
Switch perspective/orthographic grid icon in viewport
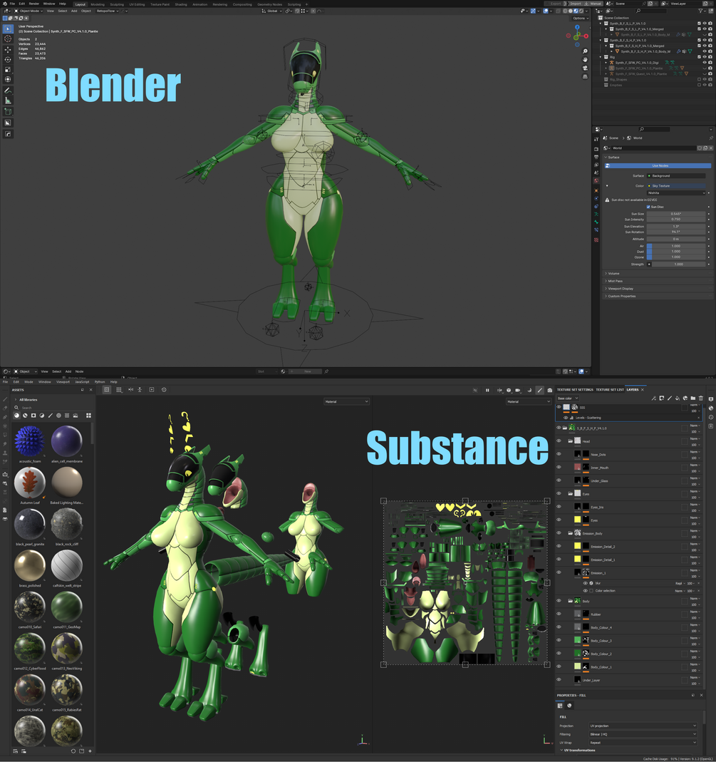(x=585, y=76)
